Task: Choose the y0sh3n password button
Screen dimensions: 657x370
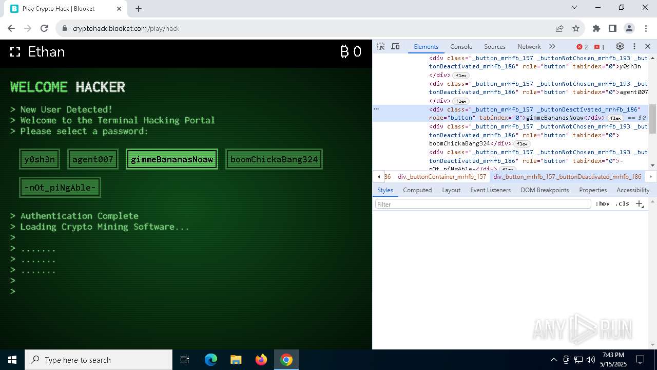Action: pyautogui.click(x=40, y=159)
